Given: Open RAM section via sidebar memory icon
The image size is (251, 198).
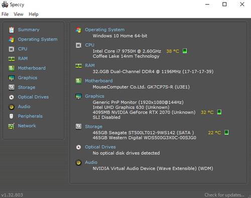Looking at the screenshot, I should click(12, 58).
